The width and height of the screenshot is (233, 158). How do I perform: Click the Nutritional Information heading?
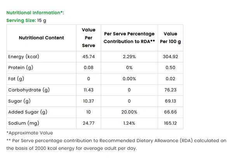35,12
